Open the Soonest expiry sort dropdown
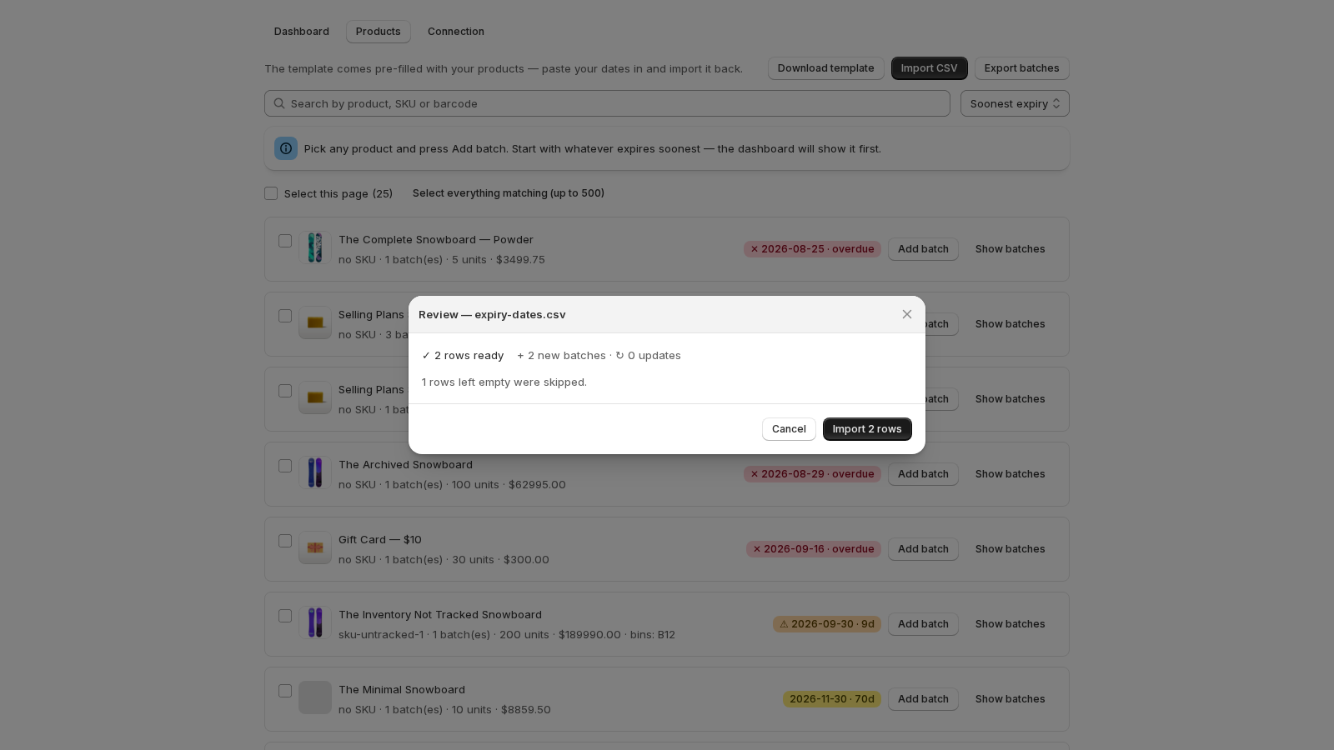Image resolution: width=1334 pixels, height=750 pixels. point(1015,103)
